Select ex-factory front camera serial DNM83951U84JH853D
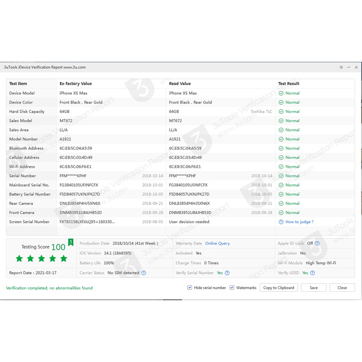The image size is (362, 362). click(x=81, y=212)
